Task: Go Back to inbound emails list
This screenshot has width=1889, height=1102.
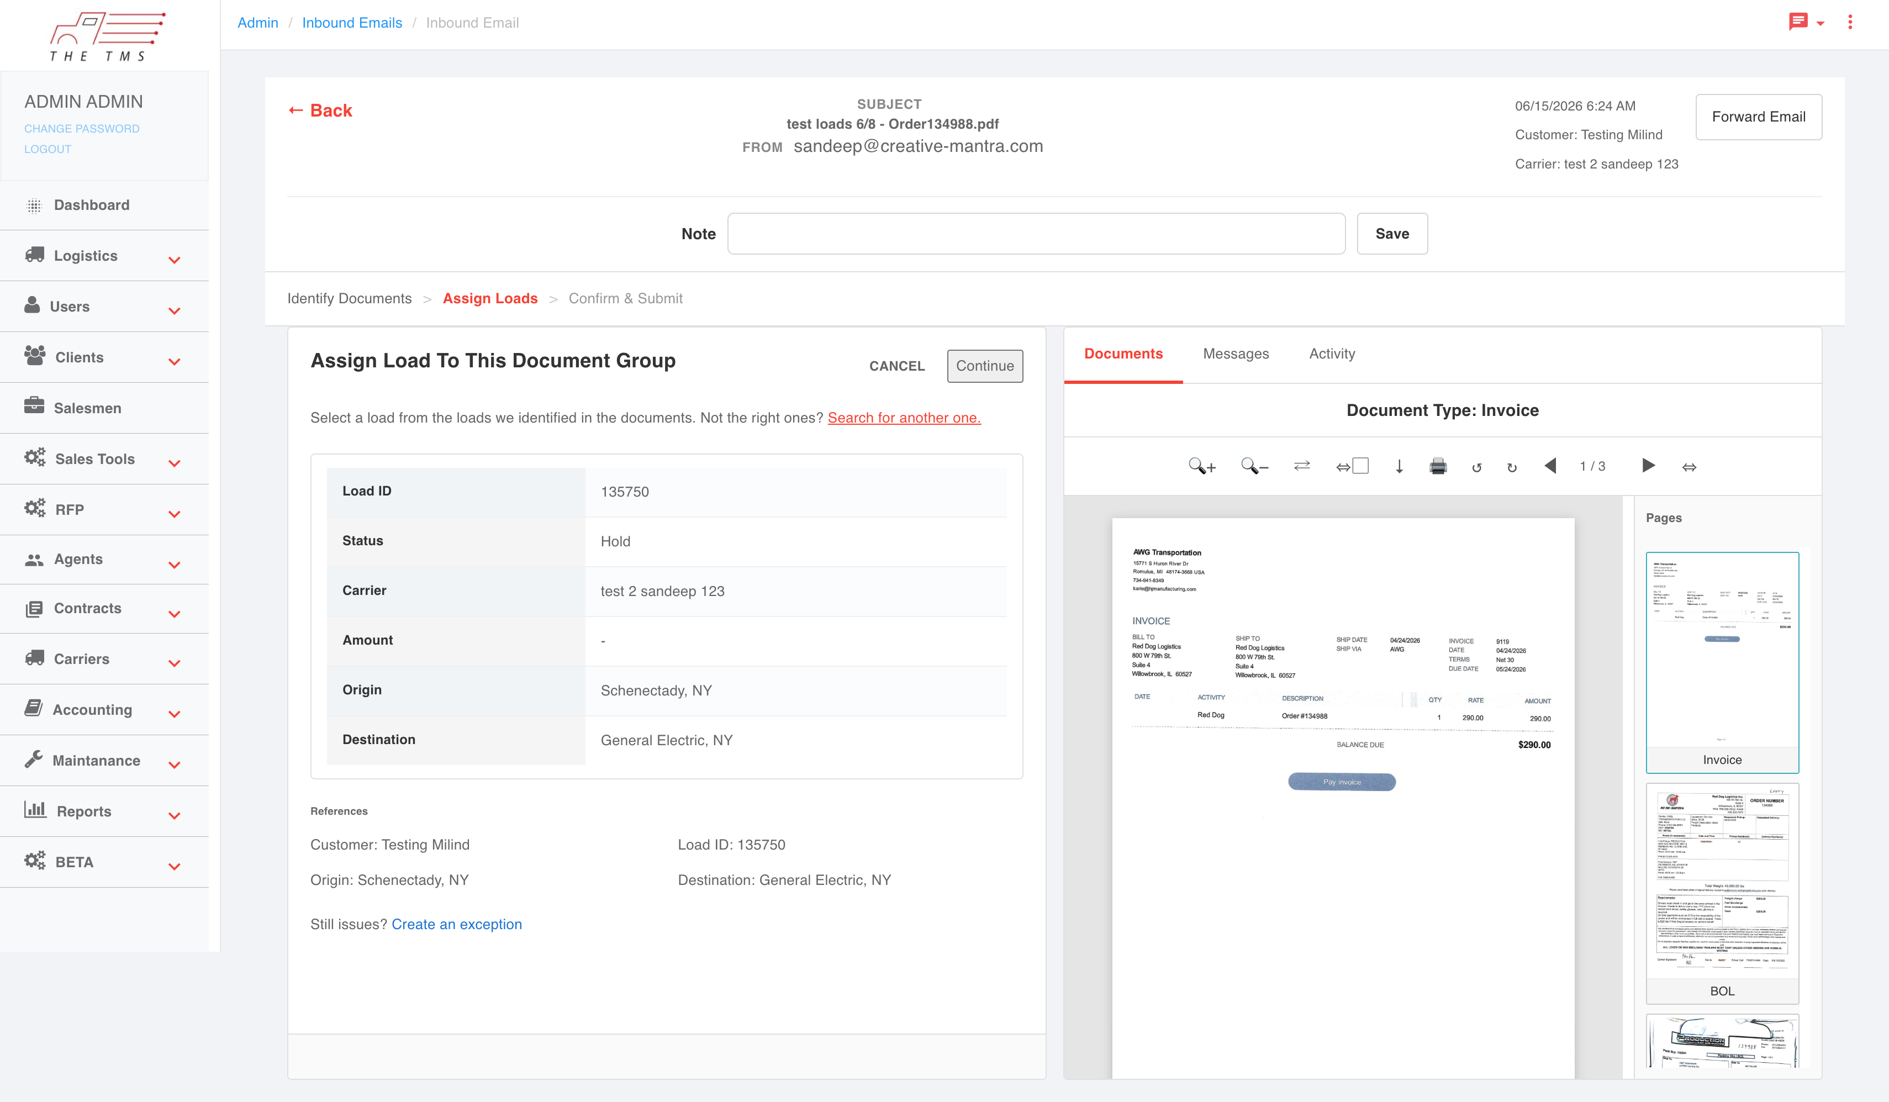Action: coord(320,110)
